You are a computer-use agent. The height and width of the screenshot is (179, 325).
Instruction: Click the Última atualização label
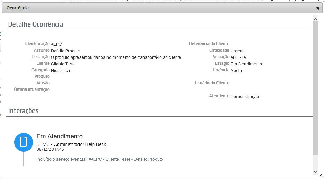(x=32, y=89)
